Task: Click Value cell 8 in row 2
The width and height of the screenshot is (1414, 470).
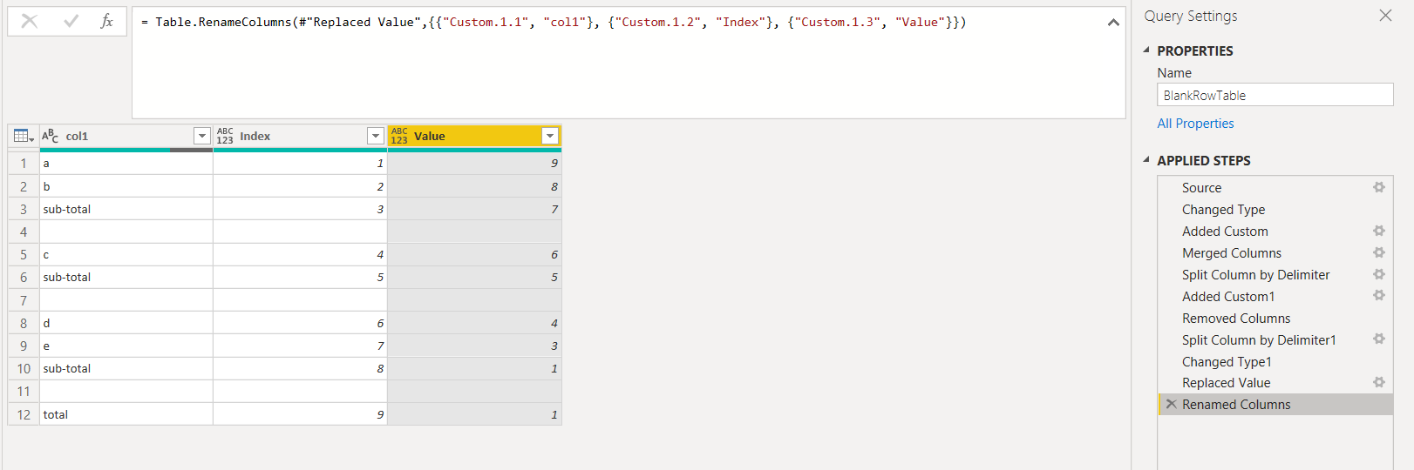Action: click(475, 186)
